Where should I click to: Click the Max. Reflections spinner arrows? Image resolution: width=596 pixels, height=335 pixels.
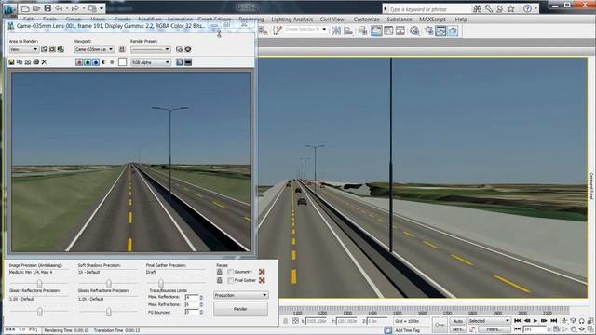(201, 297)
